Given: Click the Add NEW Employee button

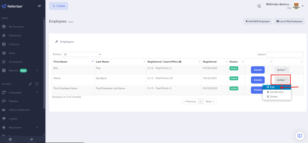Looking at the screenshot, I should point(258,21).
